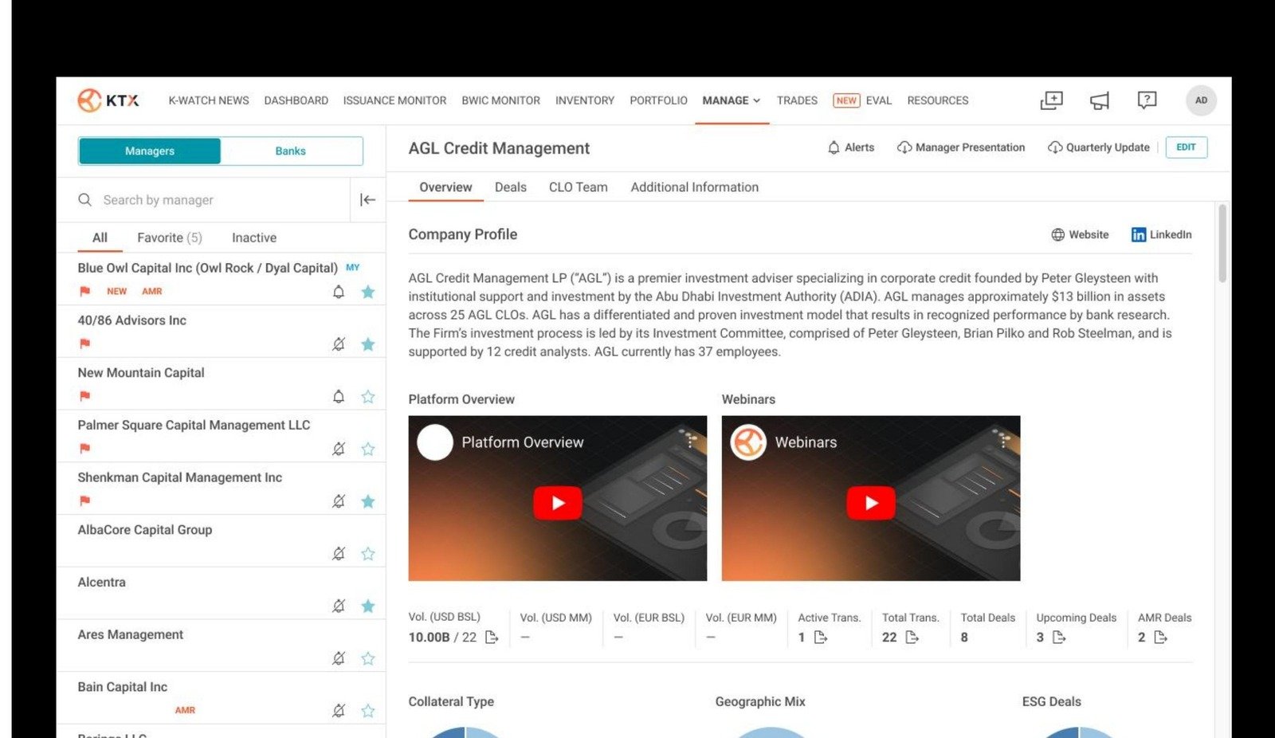
Task: Open Additional Information tab
Action: click(x=695, y=187)
